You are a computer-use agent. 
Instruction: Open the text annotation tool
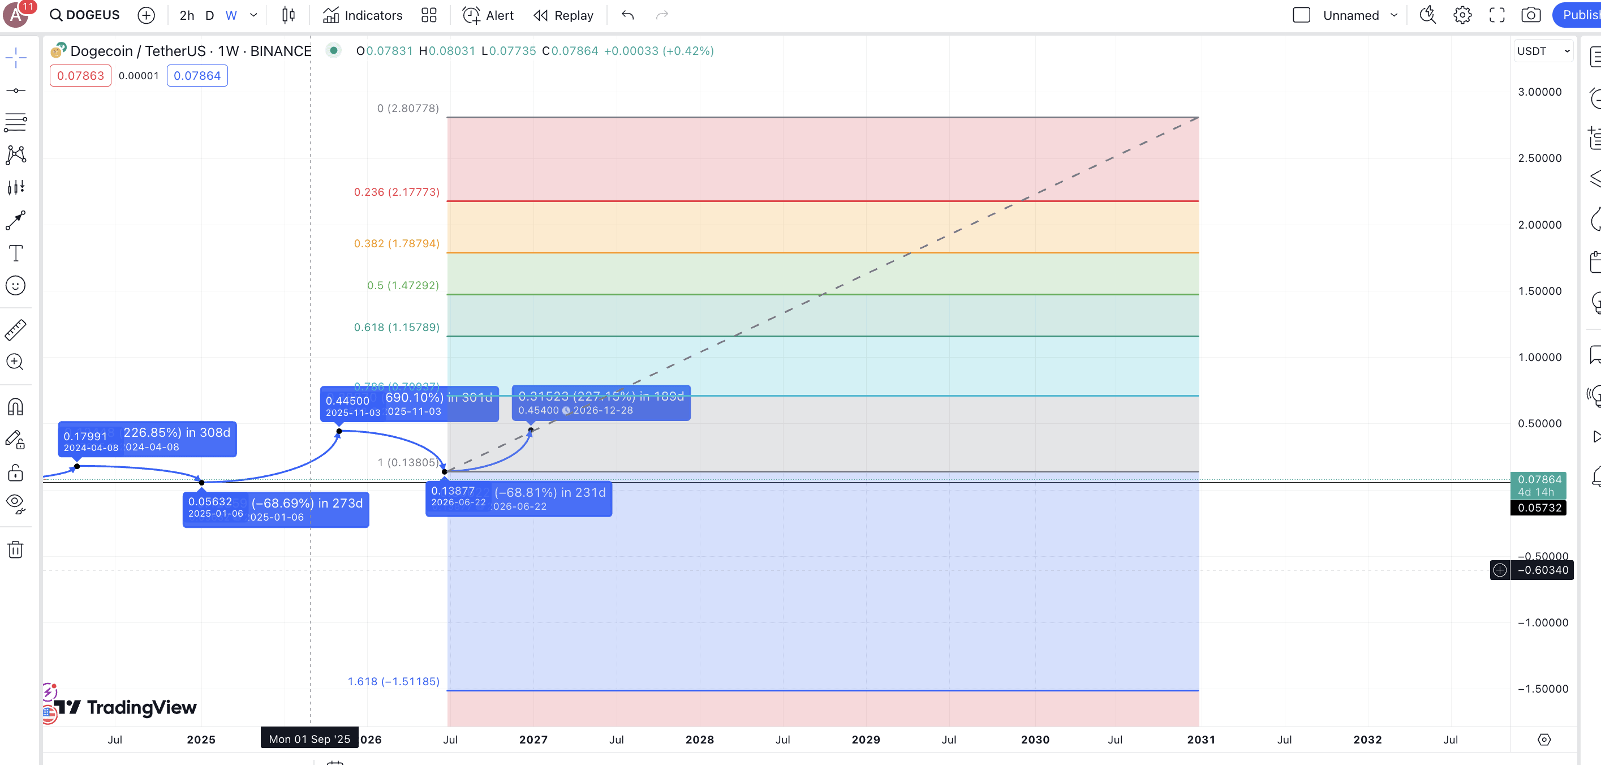click(x=15, y=253)
